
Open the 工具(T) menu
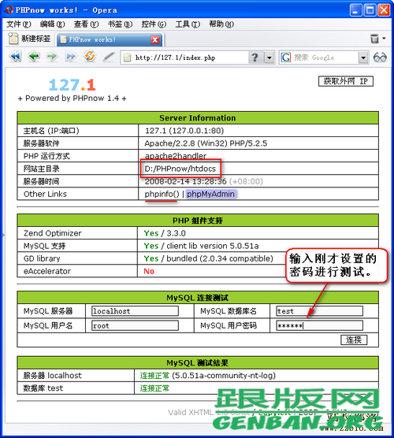coord(188,24)
